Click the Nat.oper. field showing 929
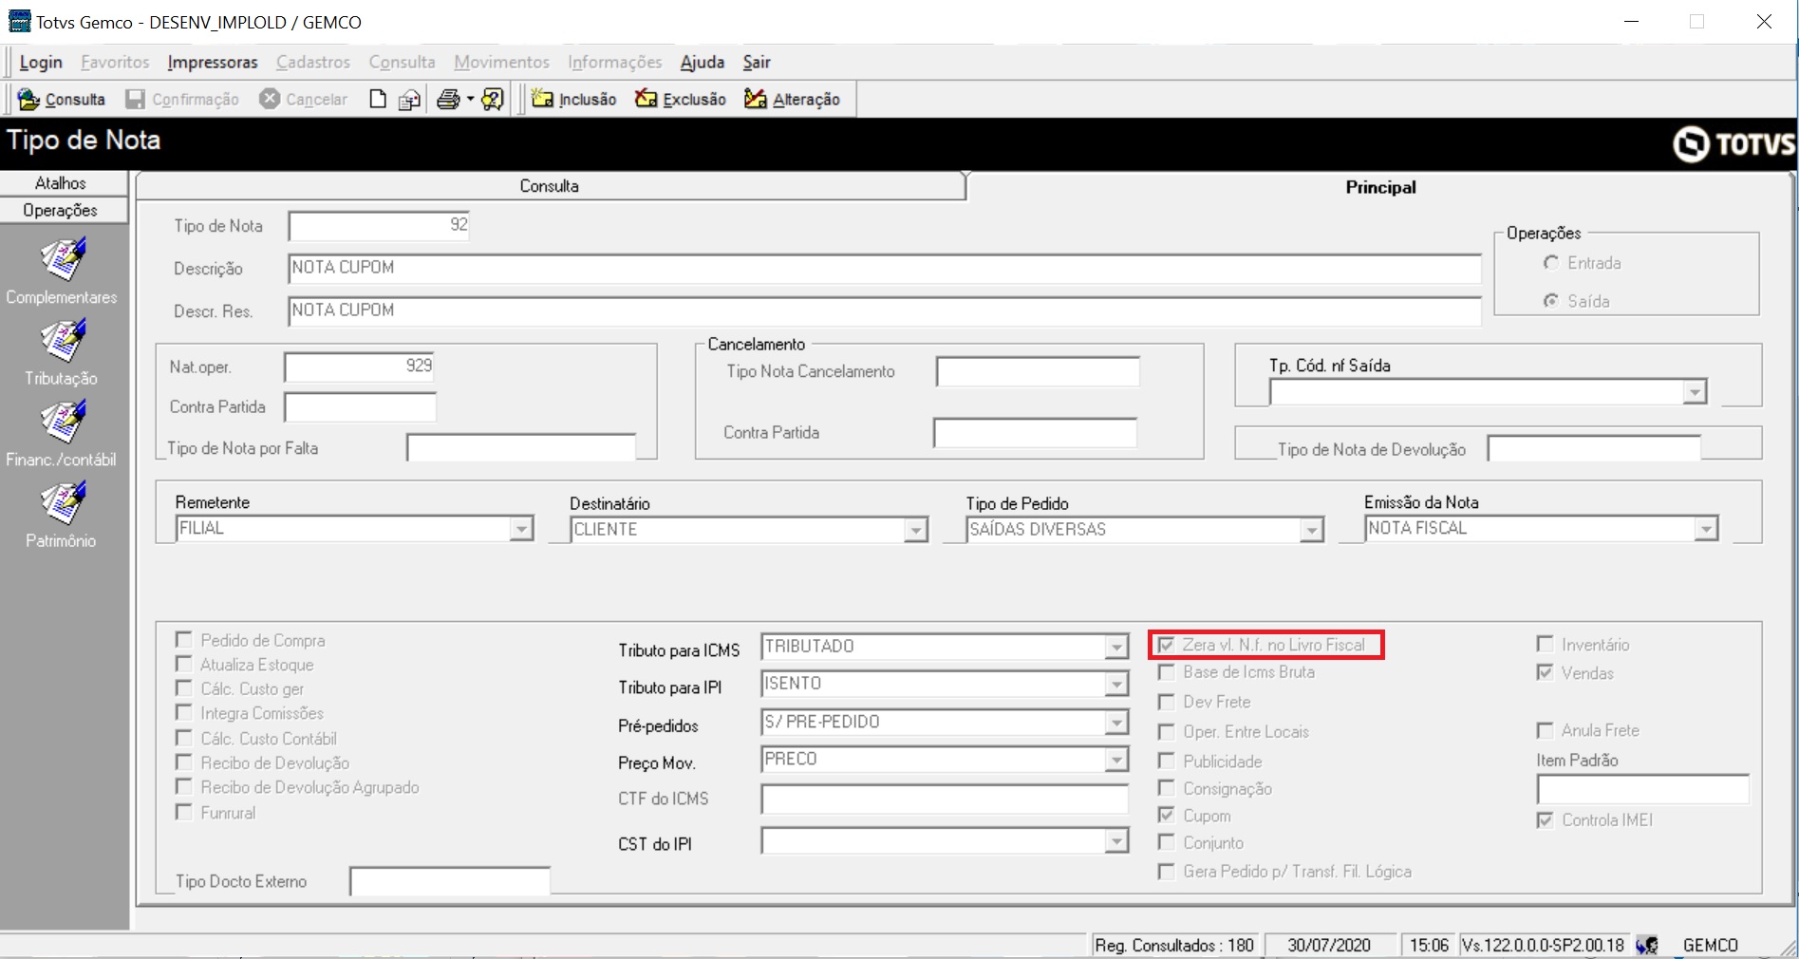This screenshot has height=959, width=1799. pos(360,367)
